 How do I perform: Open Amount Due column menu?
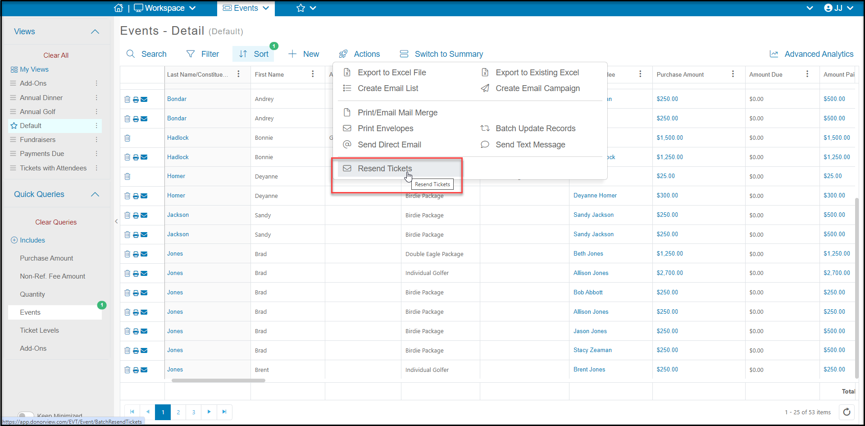point(807,74)
